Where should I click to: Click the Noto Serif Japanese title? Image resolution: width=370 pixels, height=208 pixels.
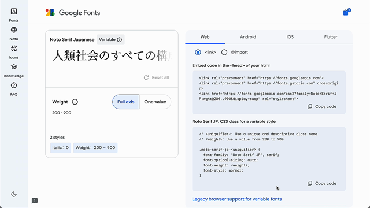click(72, 40)
